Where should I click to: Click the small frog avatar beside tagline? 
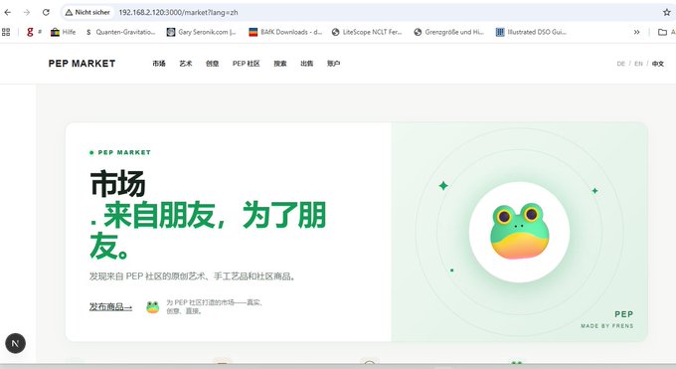(153, 307)
